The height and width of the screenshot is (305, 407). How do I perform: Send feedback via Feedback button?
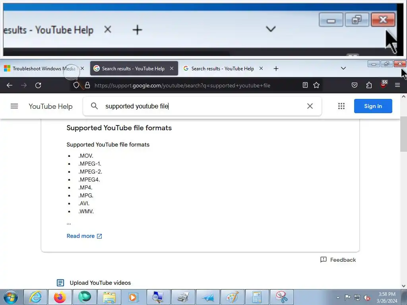point(338,260)
